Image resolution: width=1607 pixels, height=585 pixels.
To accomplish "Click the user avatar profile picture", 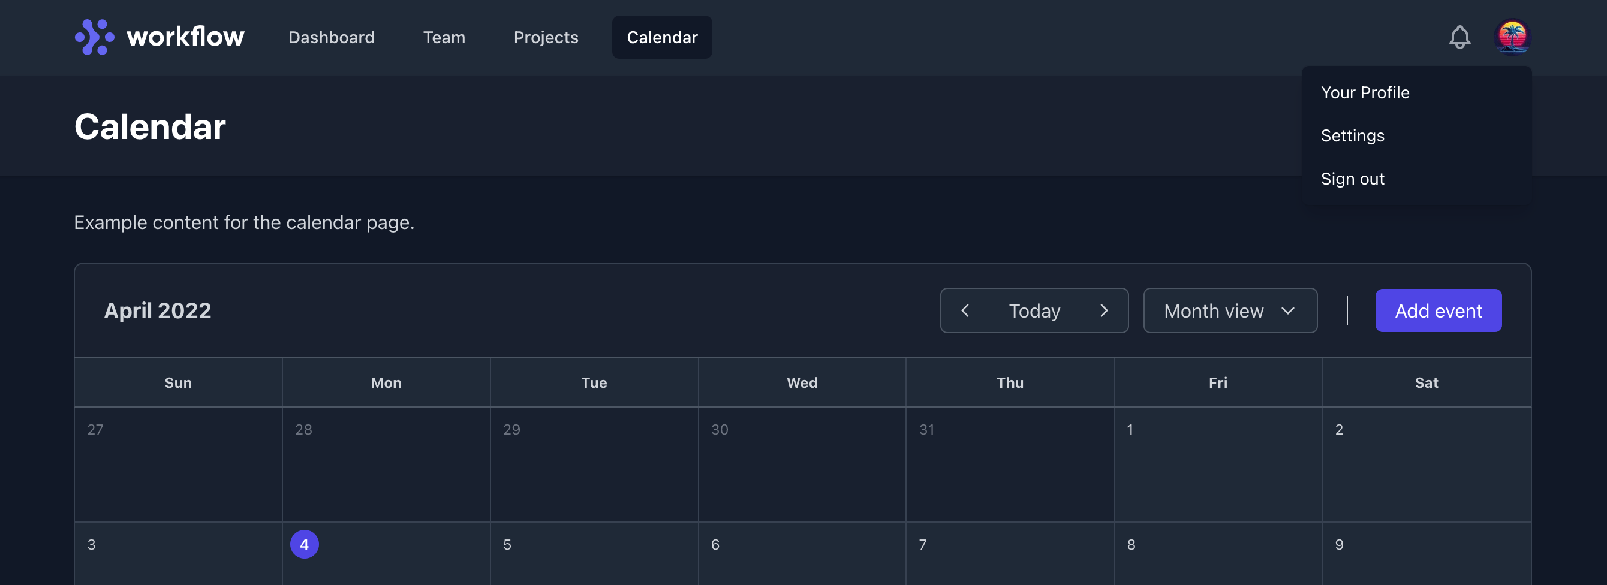I will 1512,37.
